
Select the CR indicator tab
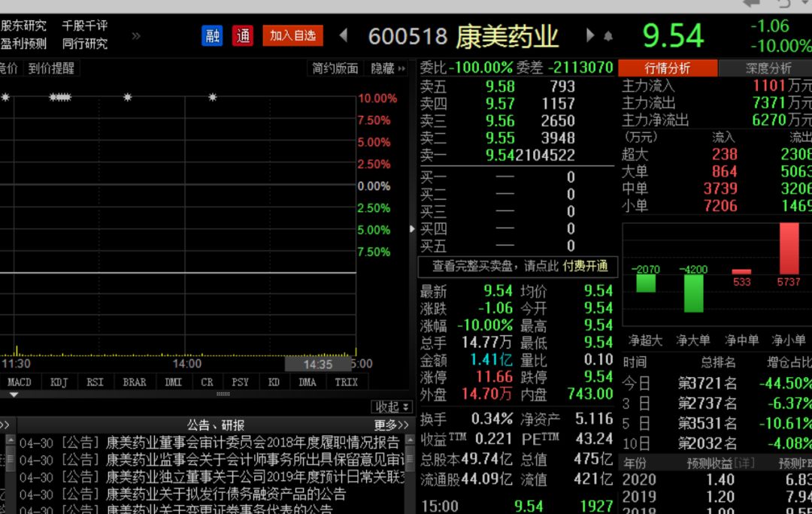point(208,382)
